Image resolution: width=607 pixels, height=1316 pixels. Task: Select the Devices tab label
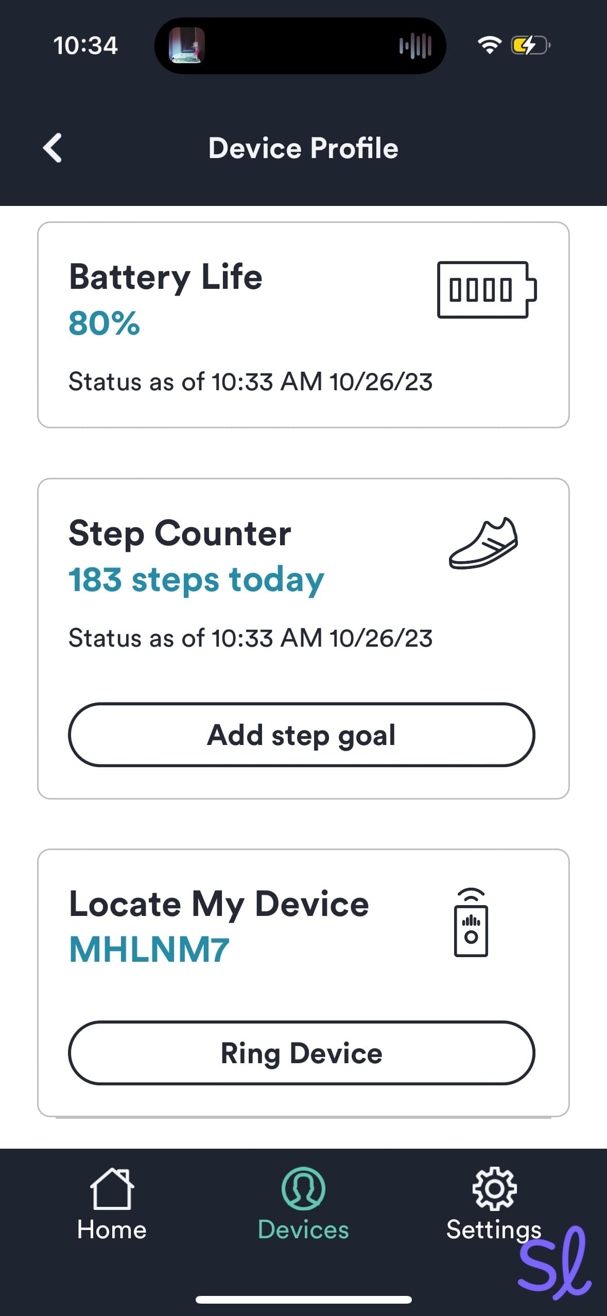(x=303, y=1230)
